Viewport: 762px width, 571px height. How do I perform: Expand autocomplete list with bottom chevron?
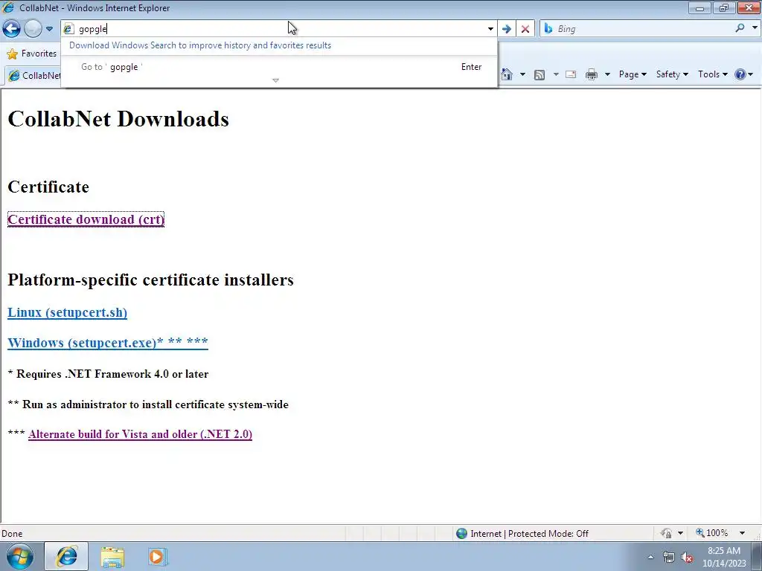(275, 80)
